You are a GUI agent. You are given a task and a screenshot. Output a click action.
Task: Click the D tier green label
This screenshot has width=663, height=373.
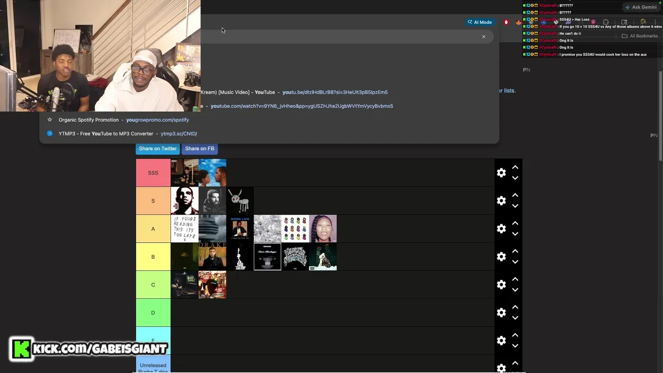point(153,313)
